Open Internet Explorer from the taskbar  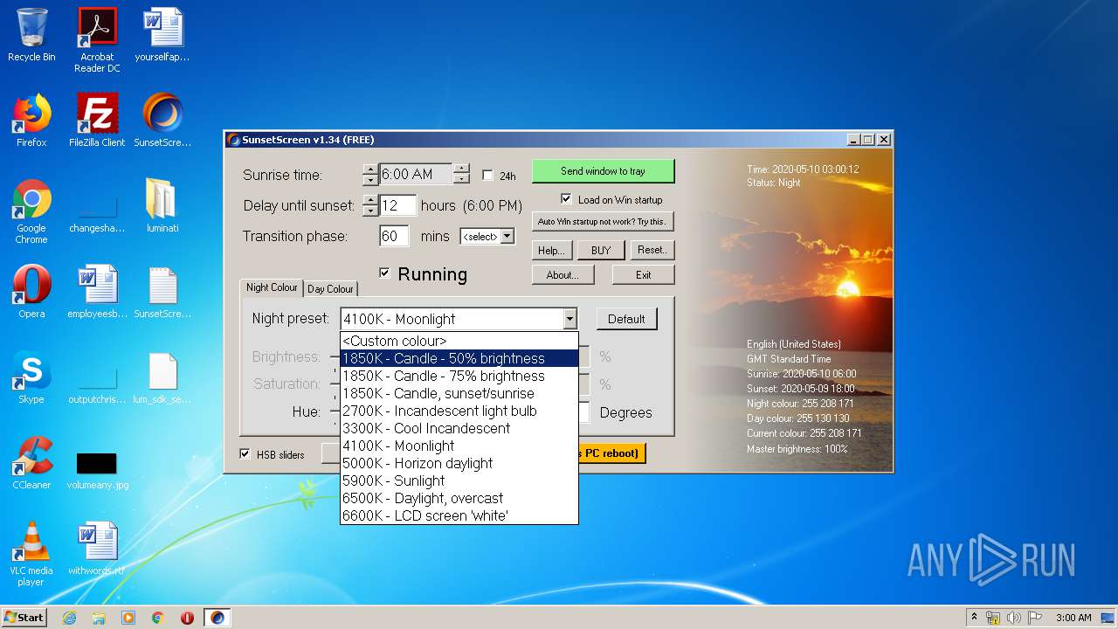(x=69, y=618)
